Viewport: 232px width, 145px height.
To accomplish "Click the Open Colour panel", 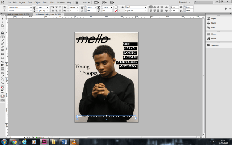I will tap(214, 38).
